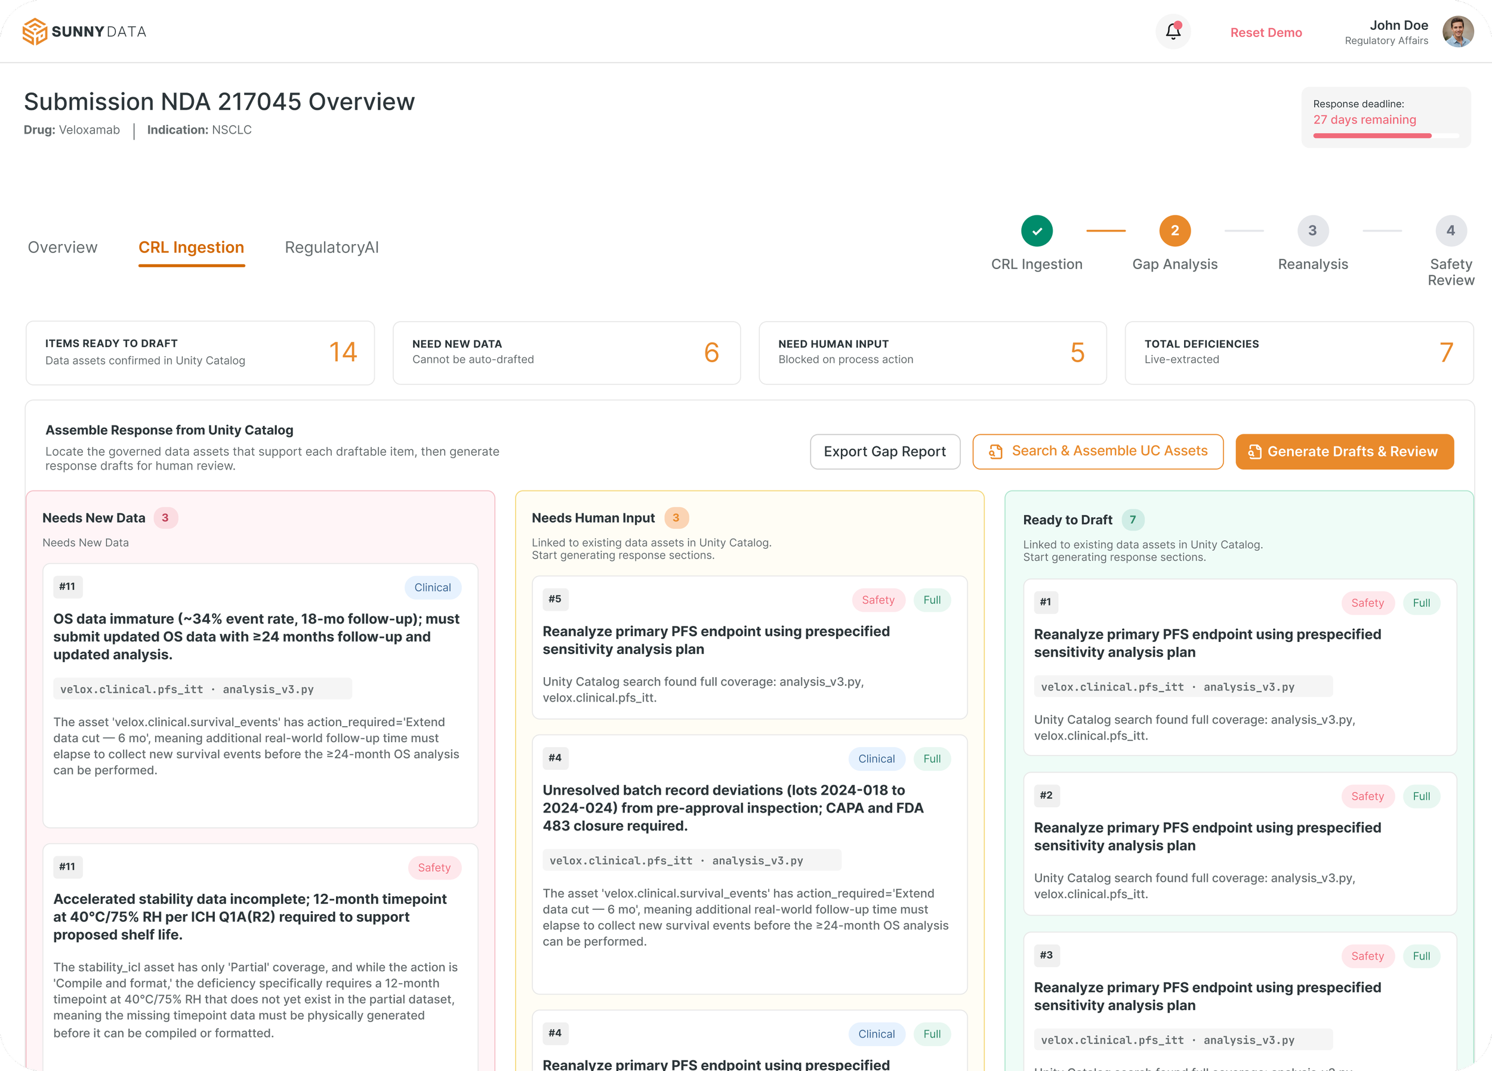Open the notifications bell
1492x1071 pixels.
pos(1173,32)
